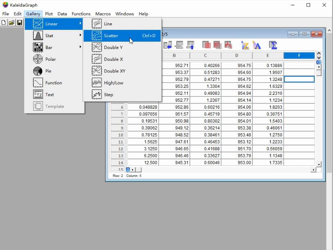Click the Save floppy disk icon

pyautogui.click(x=20, y=22)
